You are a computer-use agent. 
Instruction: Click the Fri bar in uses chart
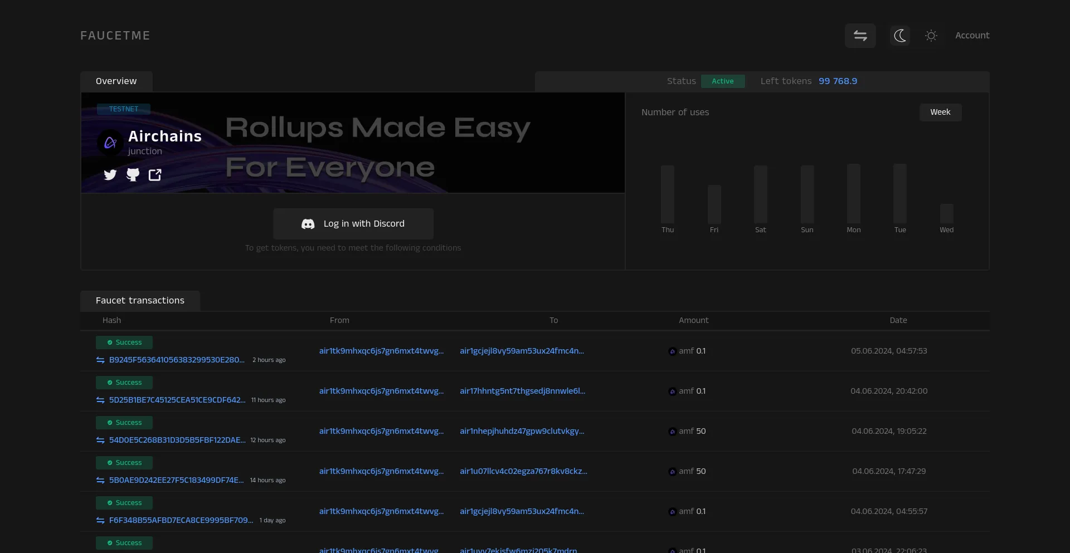[714, 204]
